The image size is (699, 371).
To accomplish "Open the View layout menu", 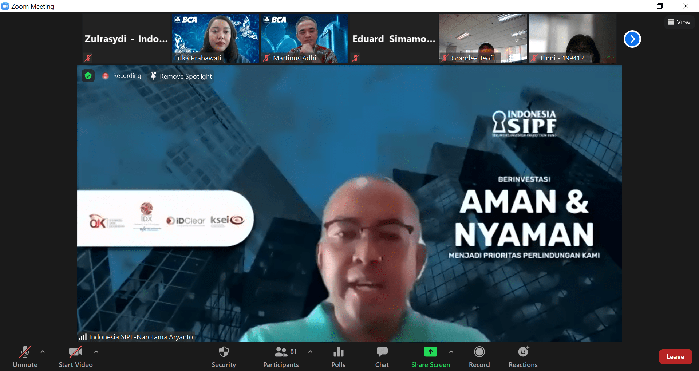I will click(x=679, y=22).
